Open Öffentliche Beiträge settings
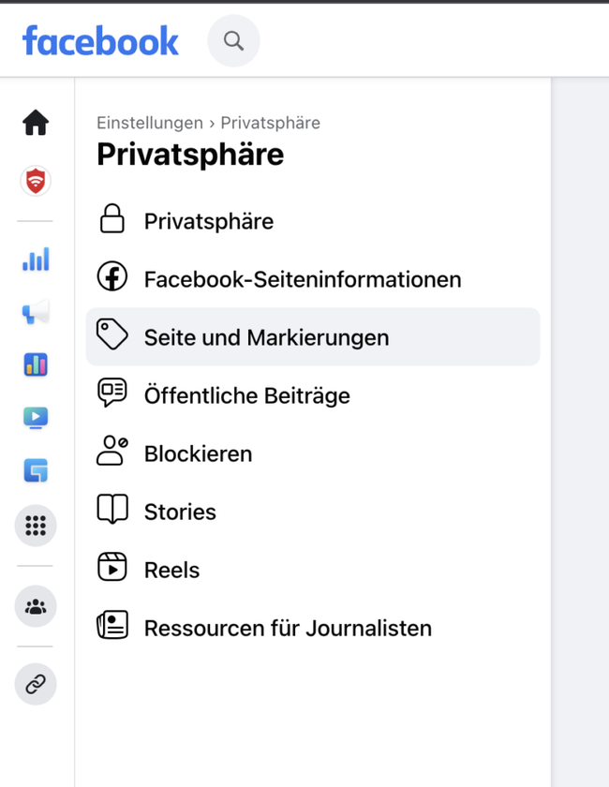 [x=246, y=395]
